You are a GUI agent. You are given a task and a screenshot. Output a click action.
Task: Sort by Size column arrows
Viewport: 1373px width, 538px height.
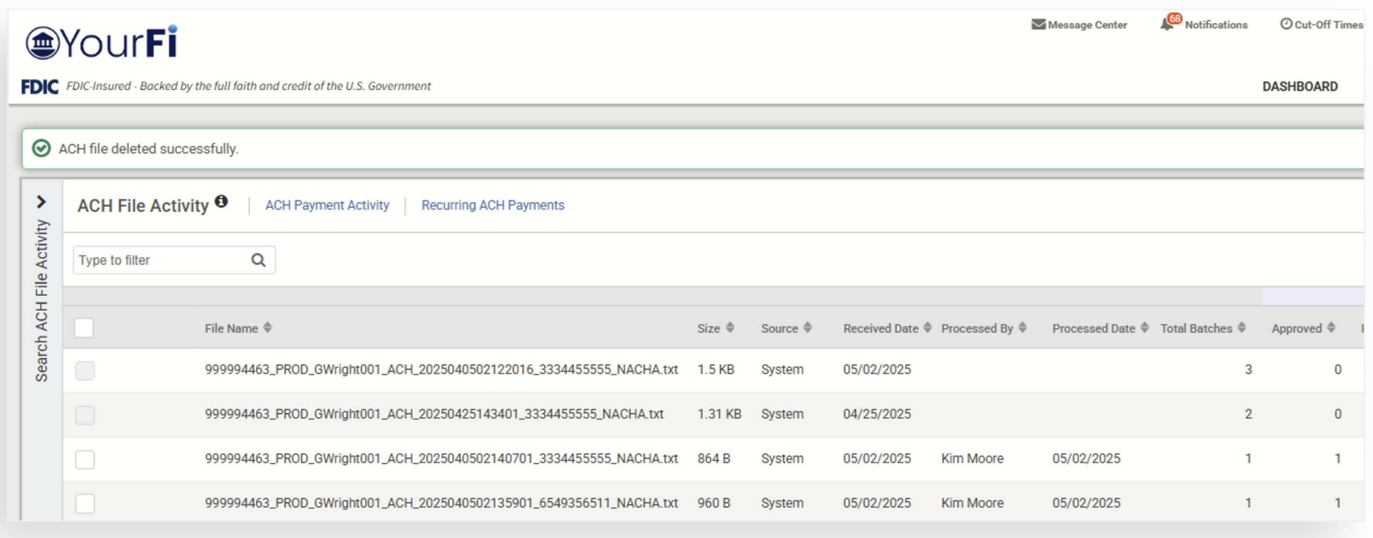coord(730,328)
